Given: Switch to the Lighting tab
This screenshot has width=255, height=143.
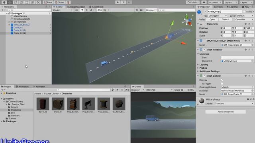Looking at the screenshot, I should tap(232, 7).
